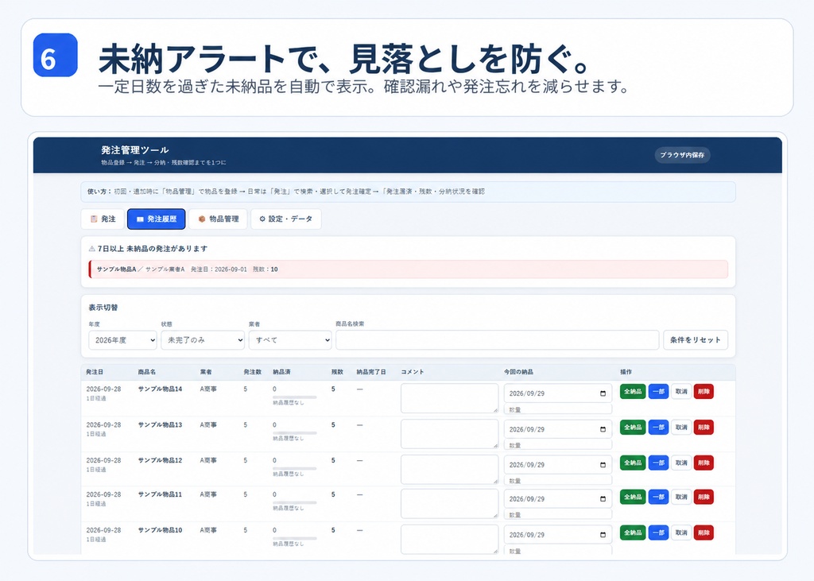Click delivery progress bar for サンプル物品10

click(x=295, y=538)
